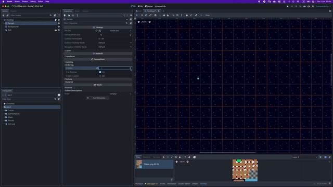Screen dimensions: 333x187
Task: Click the attach script icon in Scene dock
Action: [x=55, y=15]
